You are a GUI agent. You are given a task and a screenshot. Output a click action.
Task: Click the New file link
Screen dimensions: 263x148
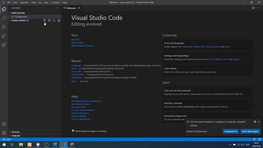pyautogui.click(x=75, y=39)
